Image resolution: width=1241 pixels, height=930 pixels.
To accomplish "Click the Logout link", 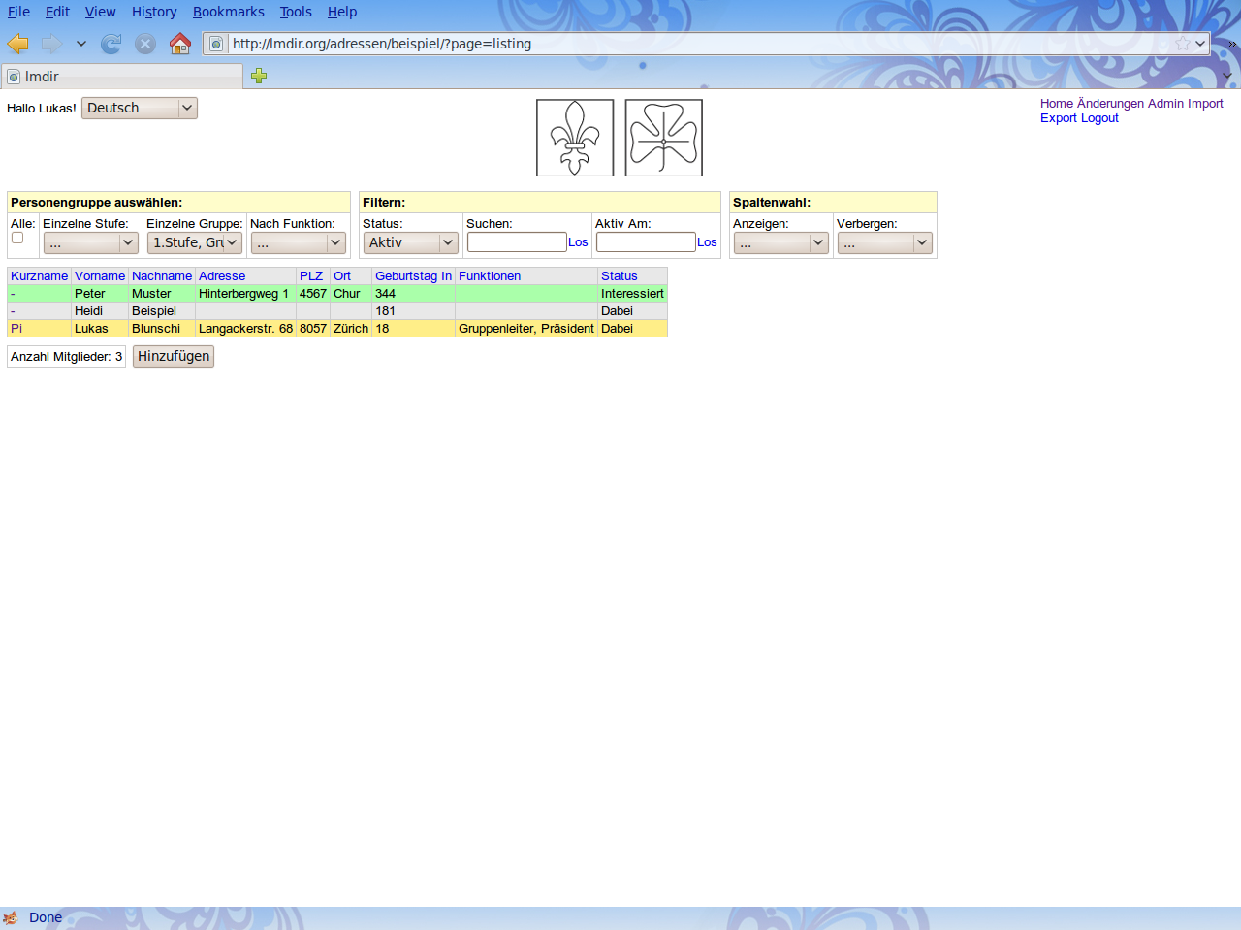I will [x=1099, y=118].
